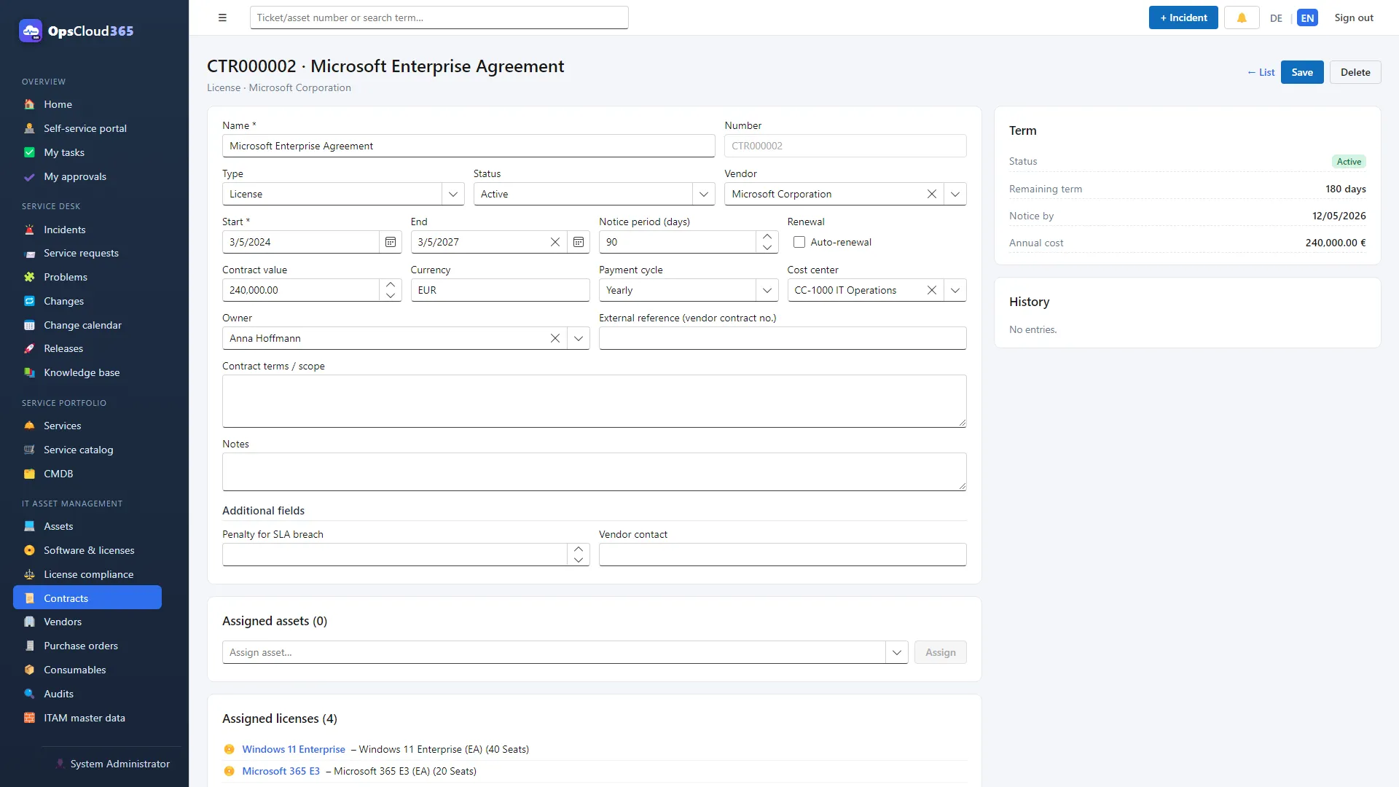Click the Software & licenses disc icon

point(29,550)
